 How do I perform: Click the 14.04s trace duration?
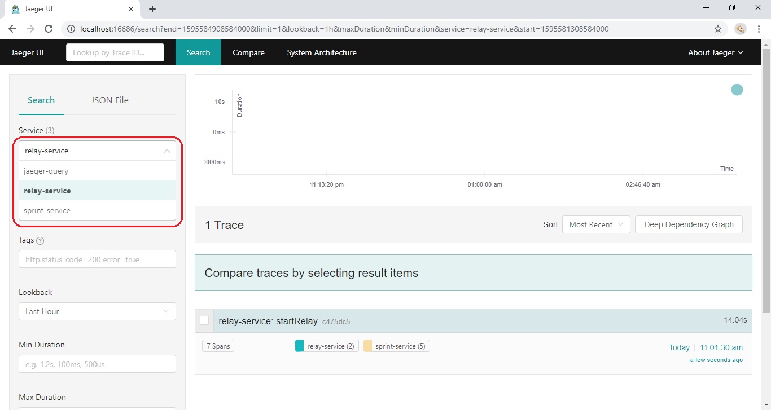pyautogui.click(x=735, y=320)
